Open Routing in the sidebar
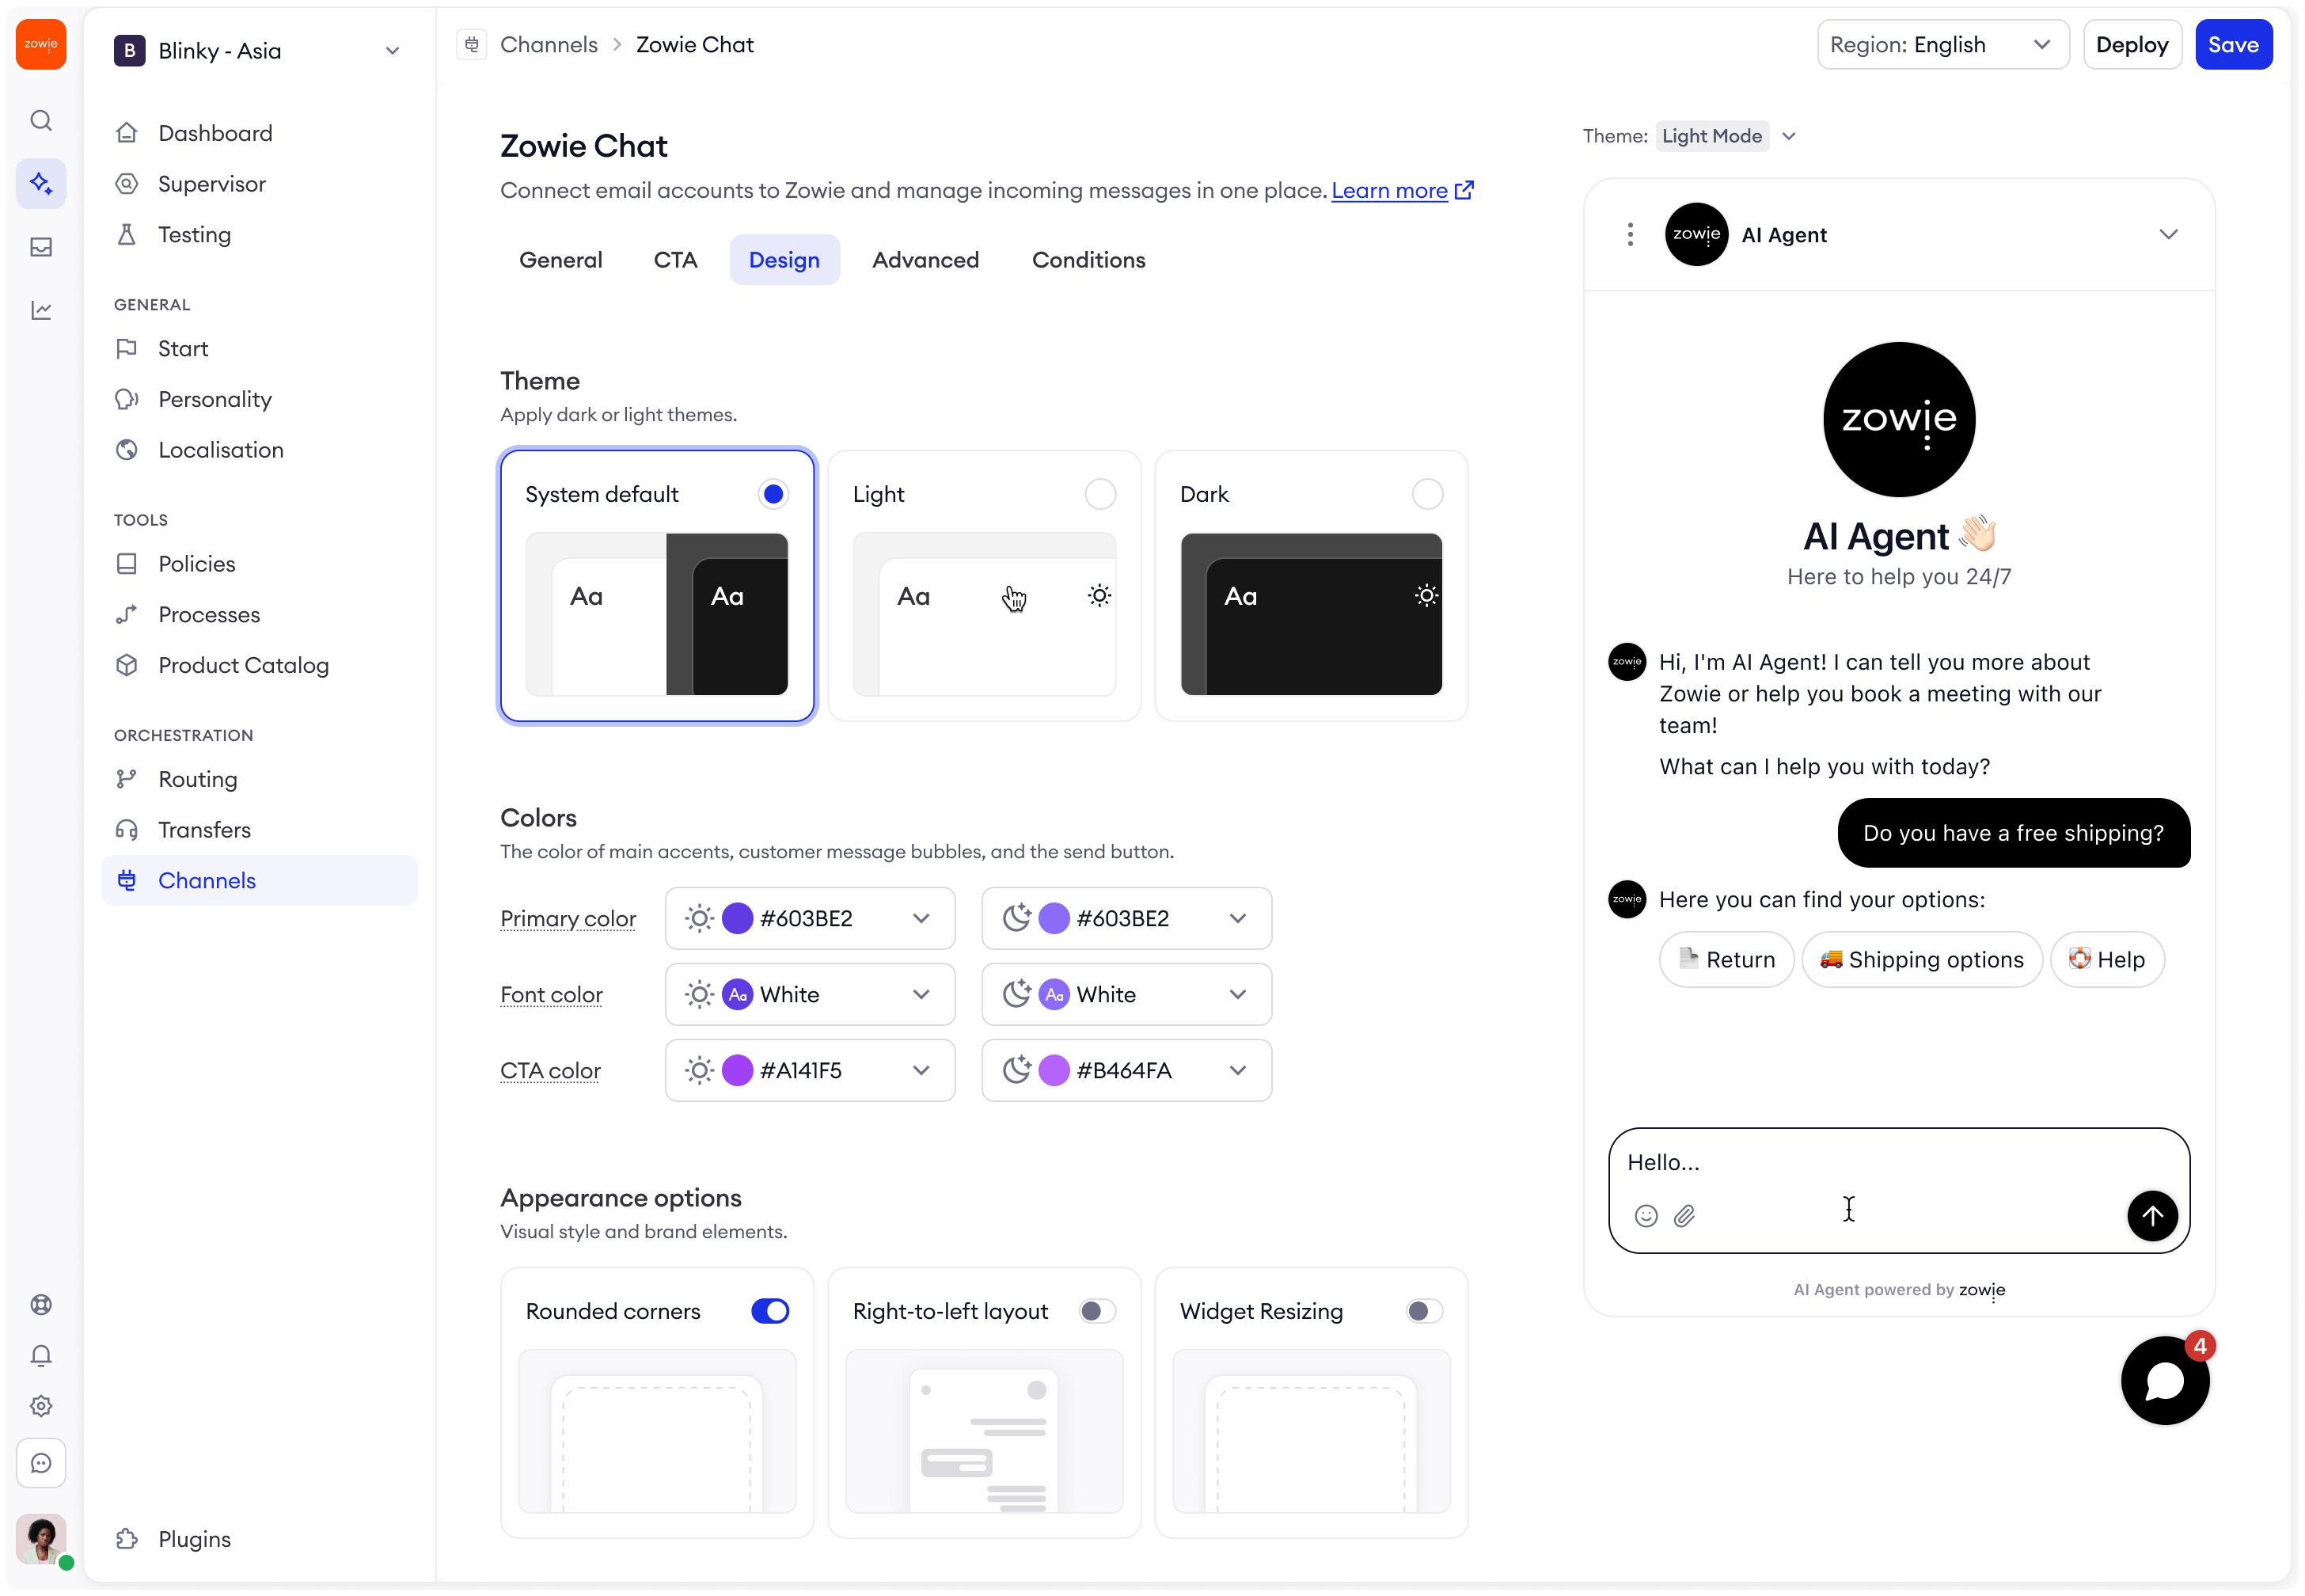 (260, 780)
